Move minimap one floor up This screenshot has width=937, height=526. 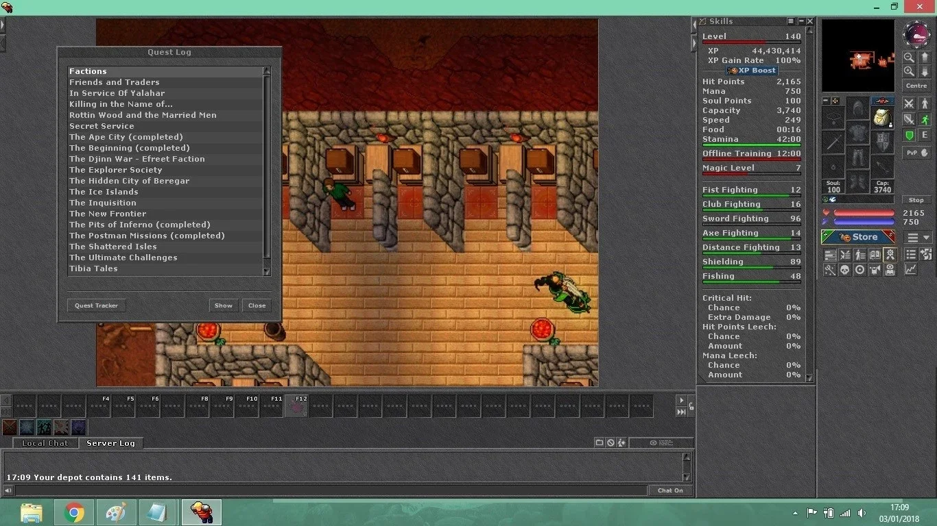tap(925, 58)
